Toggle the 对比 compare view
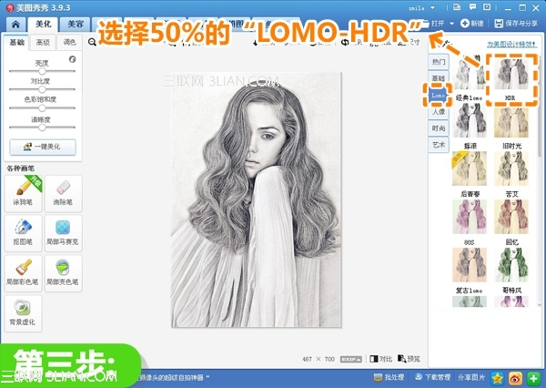This screenshot has height=388, width=546. click(381, 359)
